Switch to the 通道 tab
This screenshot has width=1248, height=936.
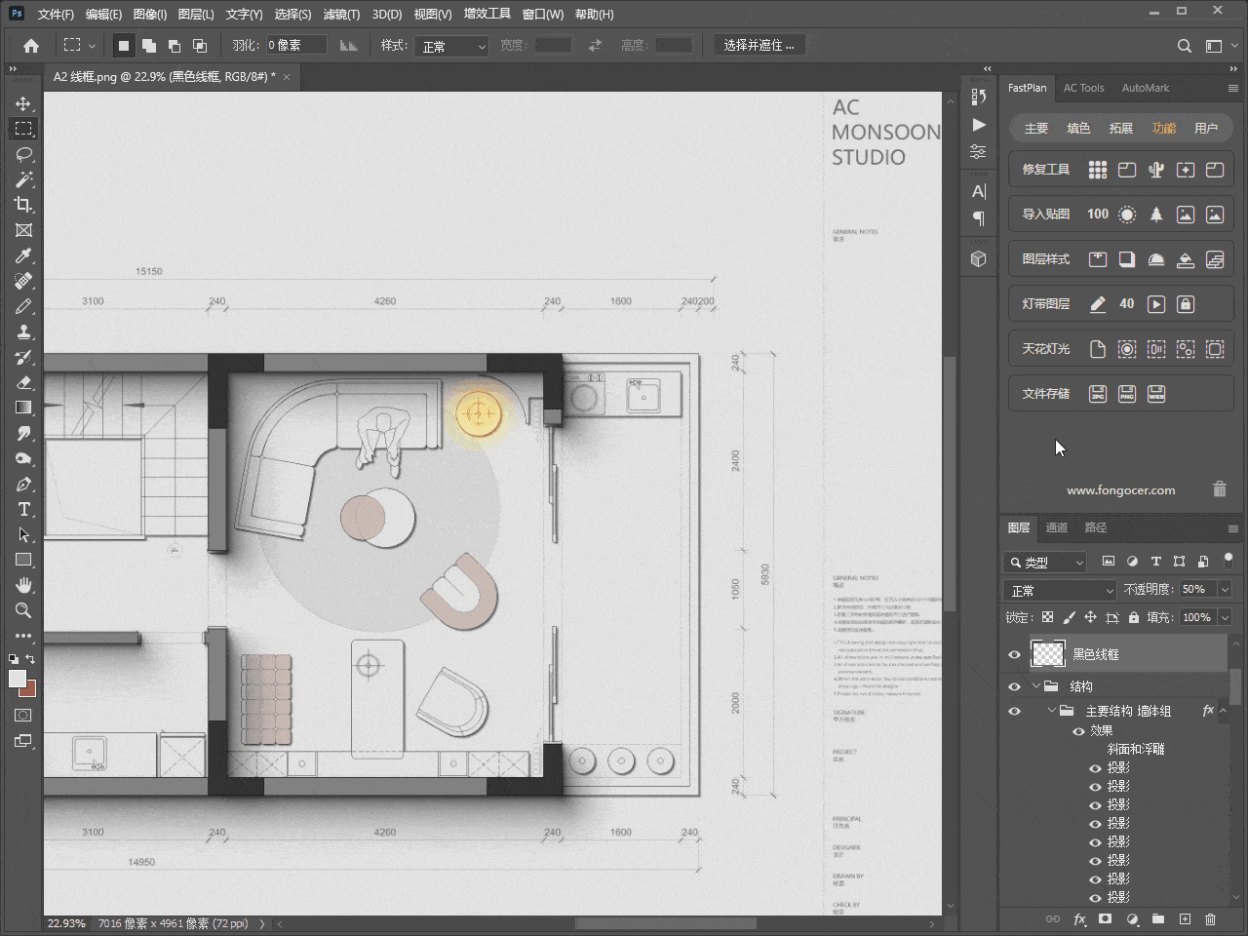pyautogui.click(x=1057, y=527)
